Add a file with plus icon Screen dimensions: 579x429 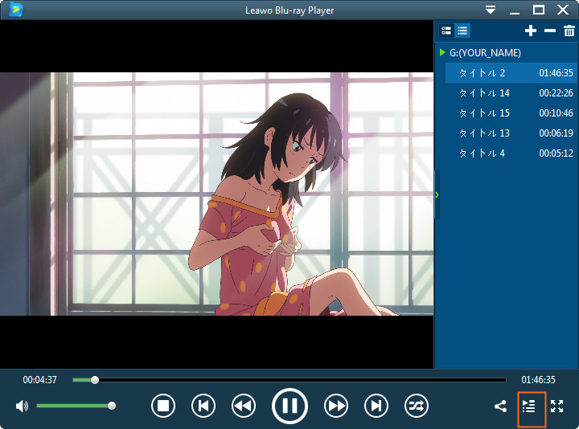(531, 31)
